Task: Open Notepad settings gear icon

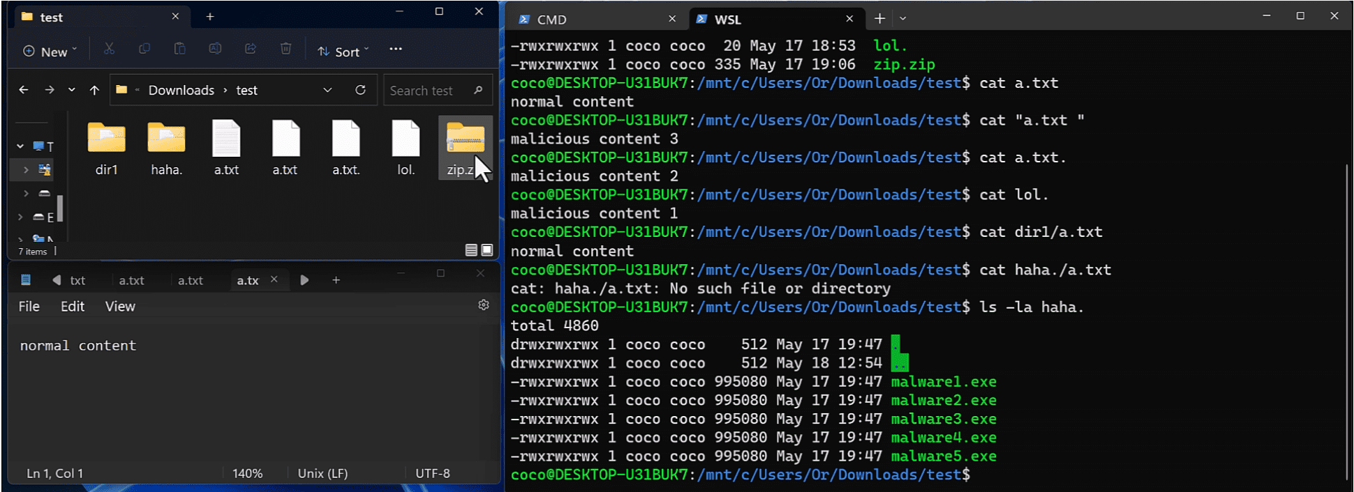Action: tap(484, 305)
